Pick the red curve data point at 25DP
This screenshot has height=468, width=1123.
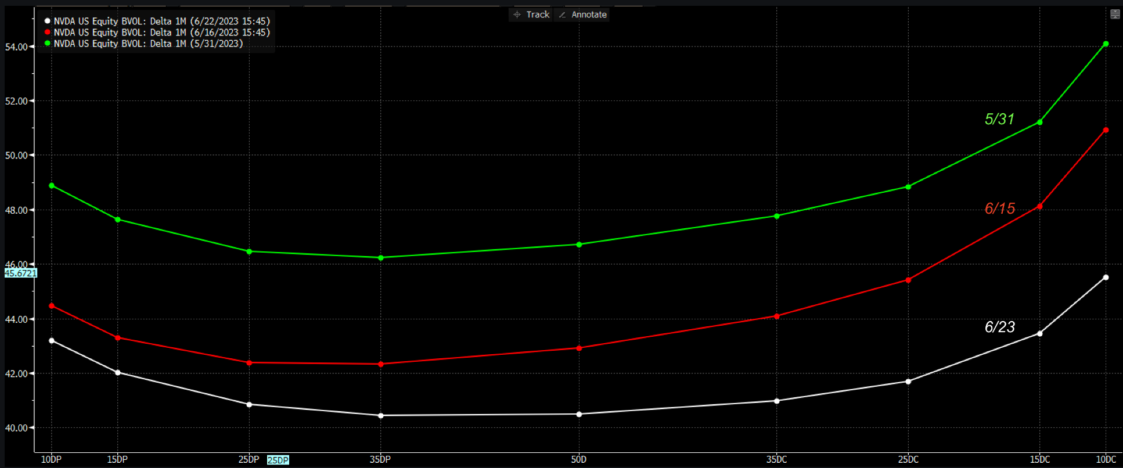[x=249, y=363]
